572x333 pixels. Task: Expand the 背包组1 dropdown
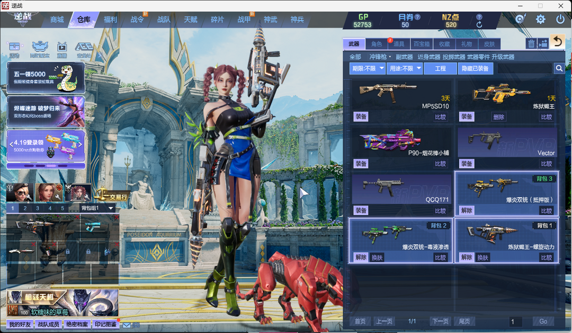[97, 208]
